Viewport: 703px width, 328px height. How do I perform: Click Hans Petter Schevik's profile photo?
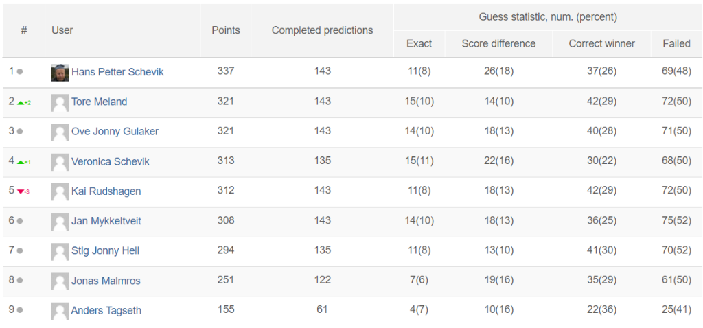(60, 72)
